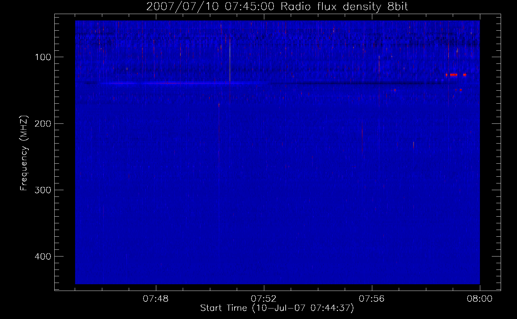This screenshot has height=319, width=517.
Task: Click the 07:52 time tick label
Action: pyautogui.click(x=264, y=299)
